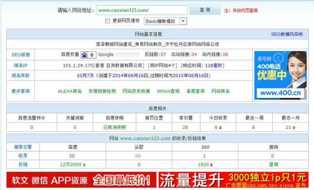
Task: Click the 反链 row label
Action: click(x=23, y=164)
